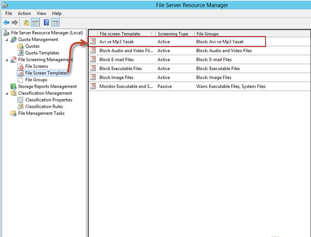This screenshot has width=311, height=237.
Task: Select 'Block Audio and Video Fil...' template name
Action: tap(126, 51)
